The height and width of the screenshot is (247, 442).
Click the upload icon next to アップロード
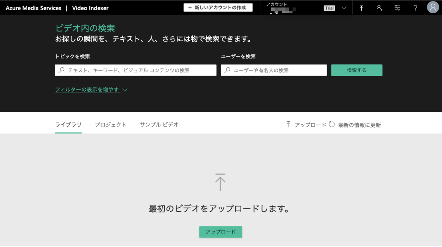tap(289, 125)
